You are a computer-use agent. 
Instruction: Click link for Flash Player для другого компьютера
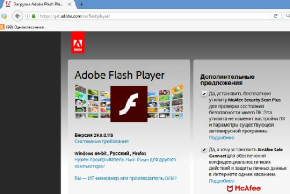(x=125, y=163)
